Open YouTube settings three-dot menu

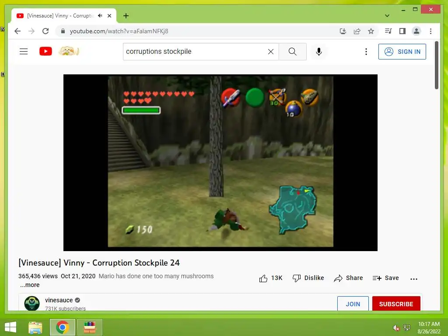click(366, 52)
